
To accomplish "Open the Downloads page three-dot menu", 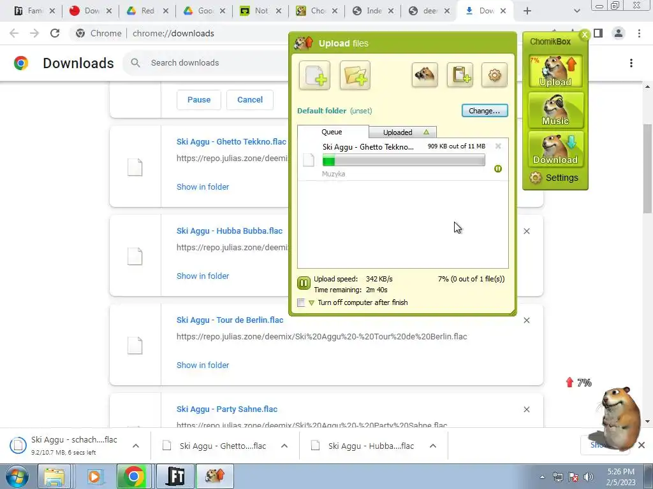I will click(x=631, y=63).
